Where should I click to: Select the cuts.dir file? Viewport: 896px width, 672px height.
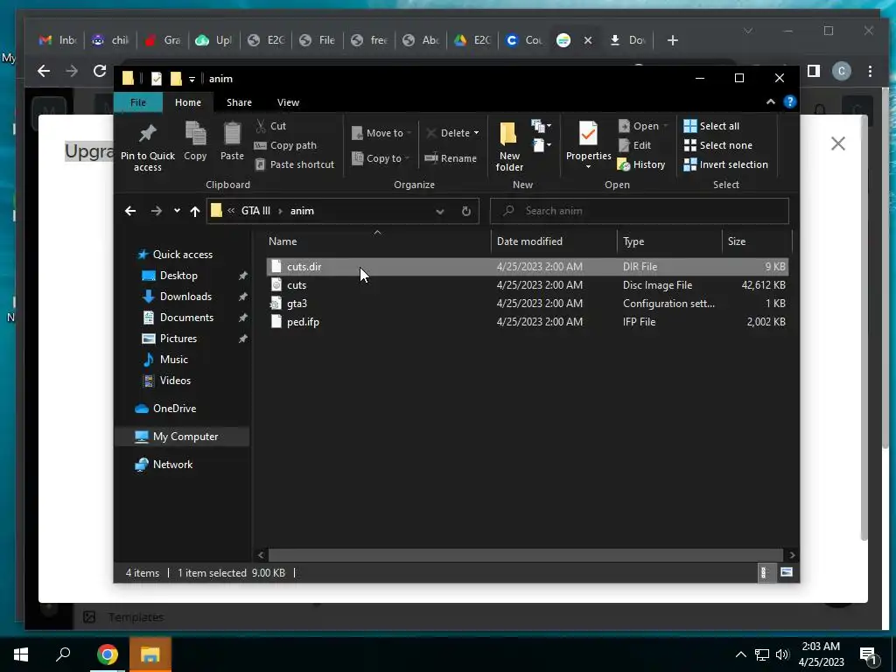point(527,266)
